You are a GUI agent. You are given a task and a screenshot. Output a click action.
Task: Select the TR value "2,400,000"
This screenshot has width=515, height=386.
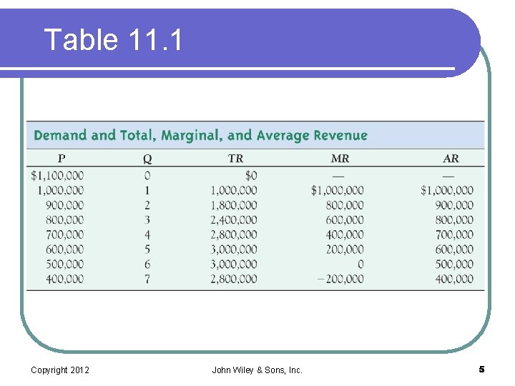234,220
